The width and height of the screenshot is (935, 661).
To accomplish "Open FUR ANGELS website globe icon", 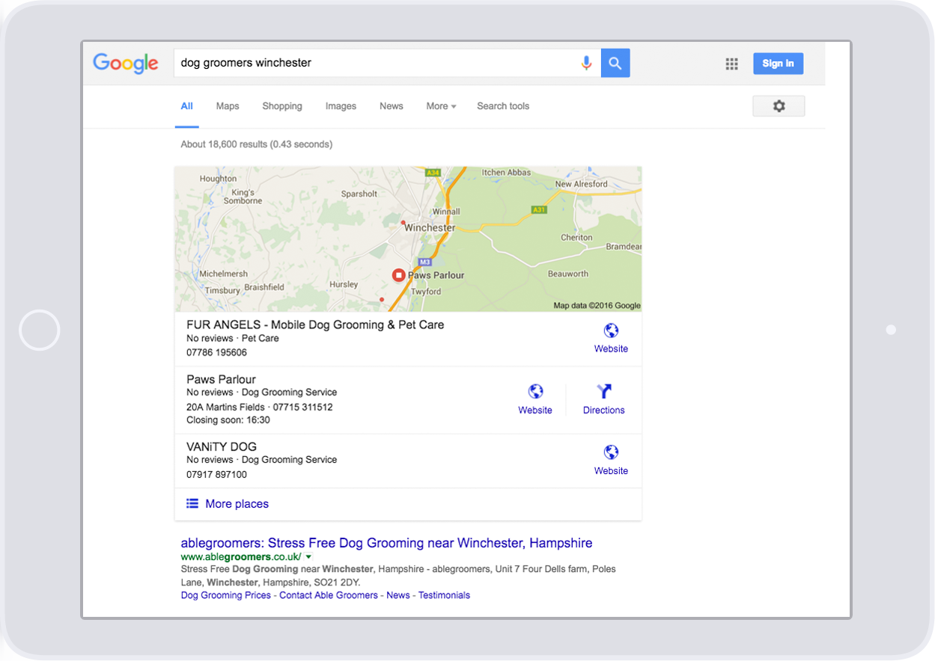I will pyautogui.click(x=611, y=330).
